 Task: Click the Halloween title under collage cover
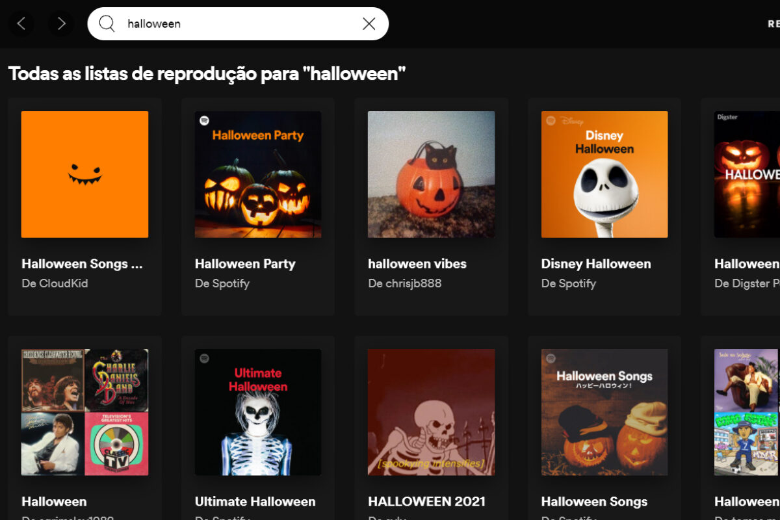coord(54,502)
